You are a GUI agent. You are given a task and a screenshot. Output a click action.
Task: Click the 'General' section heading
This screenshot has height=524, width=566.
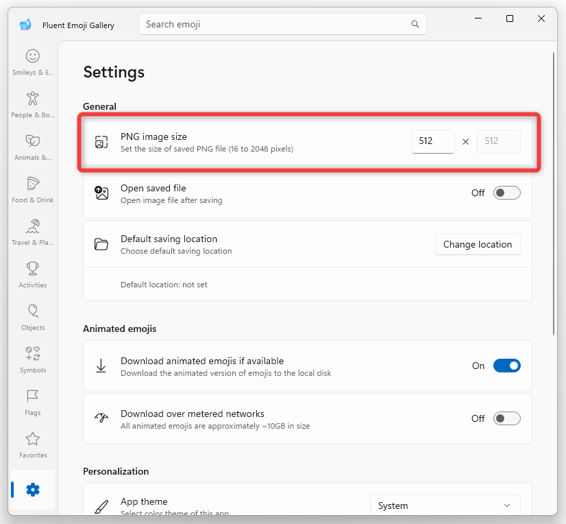click(x=99, y=106)
